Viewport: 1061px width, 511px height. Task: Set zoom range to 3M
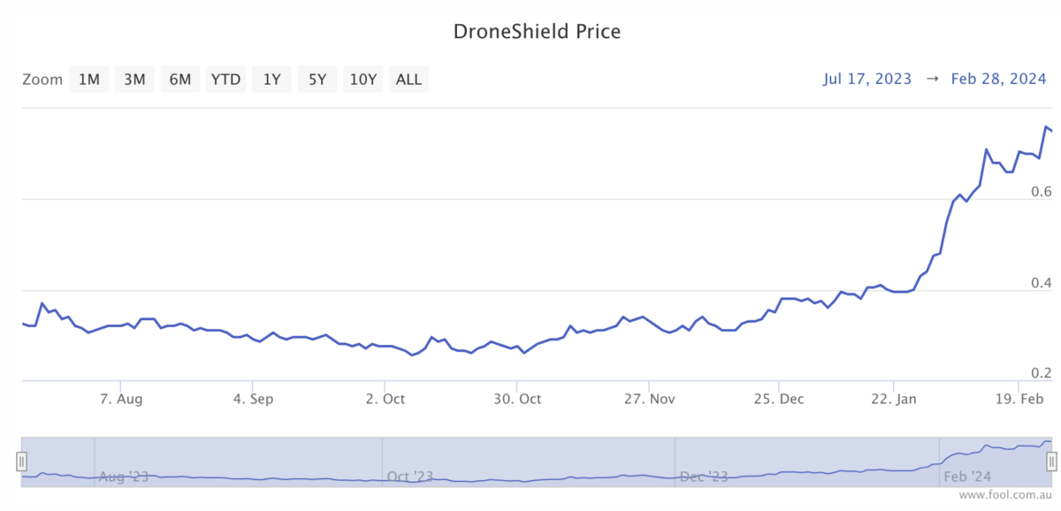click(x=134, y=80)
